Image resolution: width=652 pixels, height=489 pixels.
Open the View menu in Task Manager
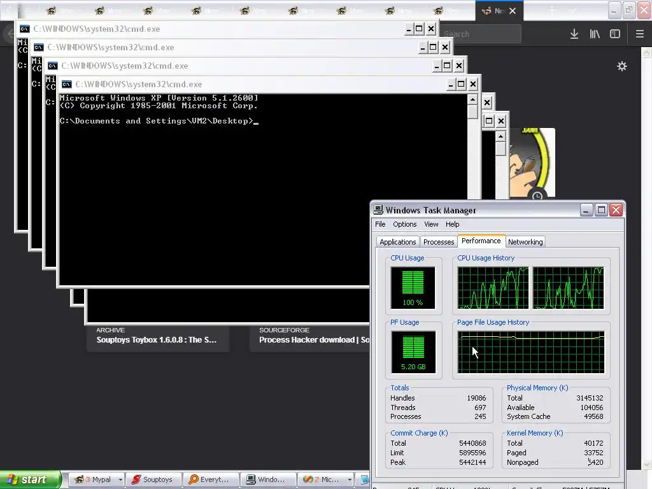click(431, 224)
